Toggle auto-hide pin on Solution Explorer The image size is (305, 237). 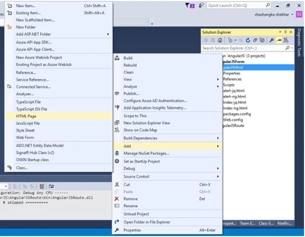pyautogui.click(x=285, y=32)
